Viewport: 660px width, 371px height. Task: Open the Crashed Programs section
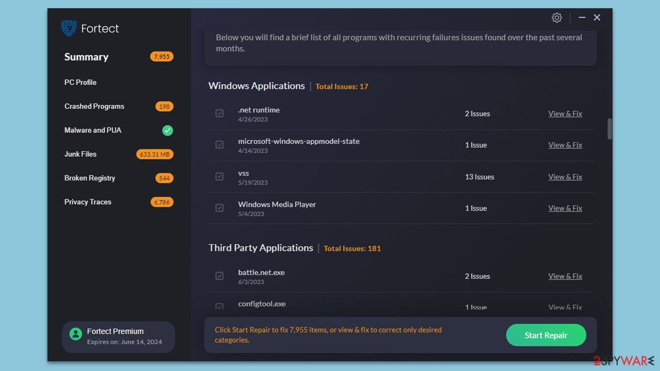point(94,106)
